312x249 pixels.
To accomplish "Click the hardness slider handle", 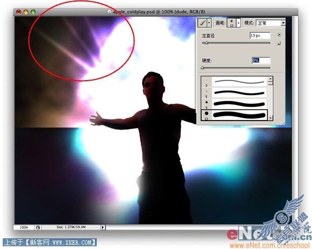I will click(x=202, y=68).
